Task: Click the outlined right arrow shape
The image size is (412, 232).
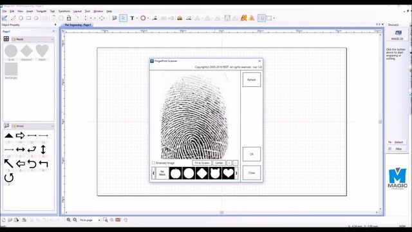Action: pos(20,136)
